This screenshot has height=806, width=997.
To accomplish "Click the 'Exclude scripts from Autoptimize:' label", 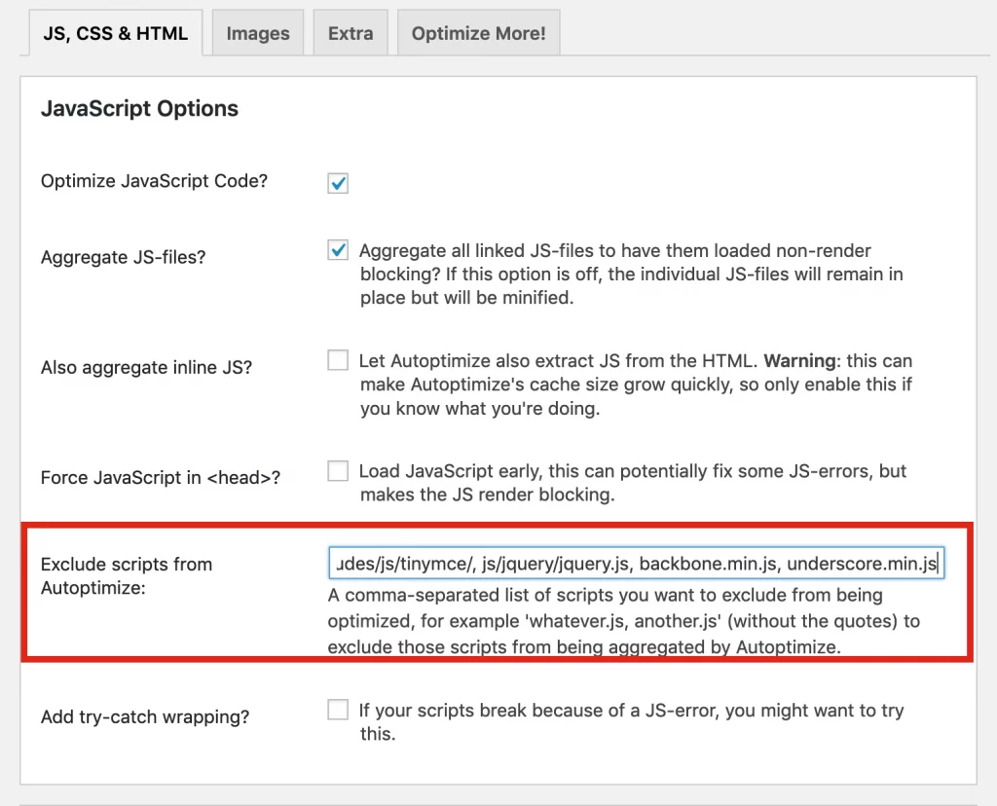I will [127, 575].
